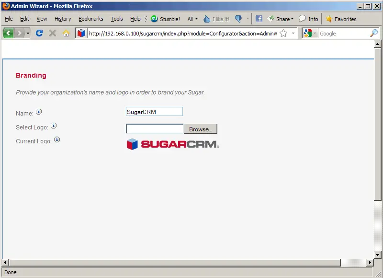This screenshot has width=383, height=278.
Task: Click the Info speech bubble button
Action: coord(308,19)
